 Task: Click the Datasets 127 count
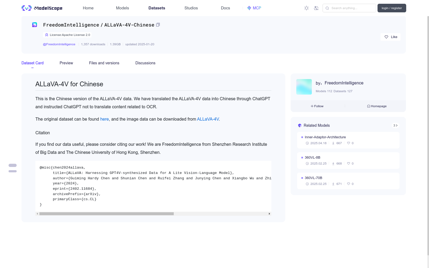point(343,91)
